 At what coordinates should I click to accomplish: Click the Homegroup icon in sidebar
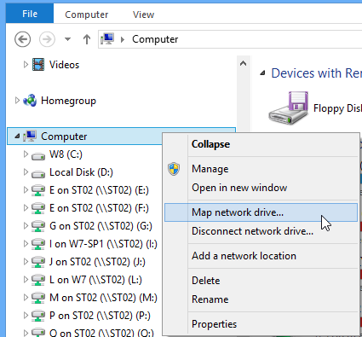30,101
